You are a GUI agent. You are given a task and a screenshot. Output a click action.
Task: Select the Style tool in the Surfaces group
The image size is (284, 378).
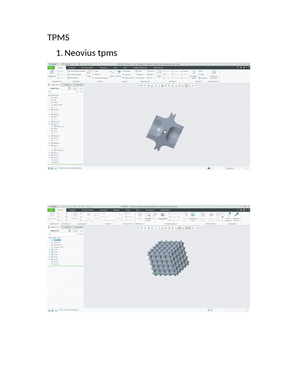pos(201,75)
